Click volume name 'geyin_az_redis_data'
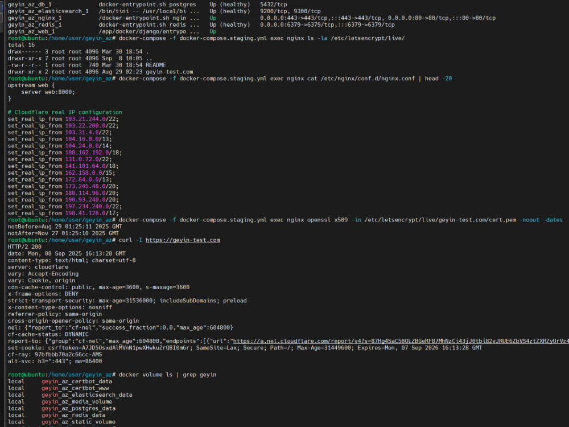Viewport: 569px width, 427px height. pos(73,415)
